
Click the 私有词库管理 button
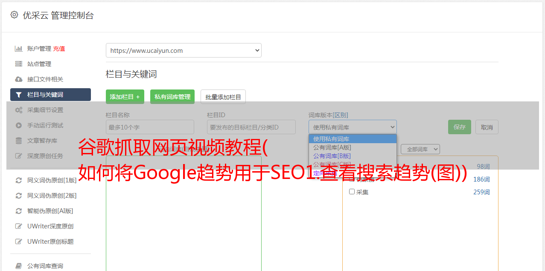(x=172, y=97)
